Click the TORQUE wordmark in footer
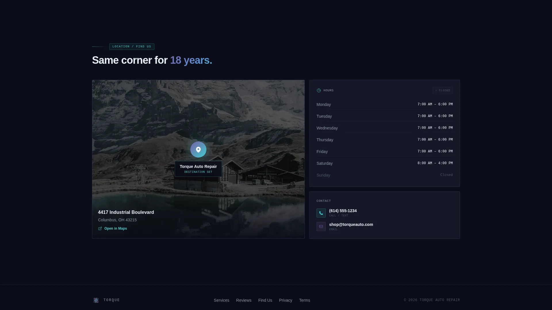Image resolution: width=552 pixels, height=310 pixels. [112, 300]
